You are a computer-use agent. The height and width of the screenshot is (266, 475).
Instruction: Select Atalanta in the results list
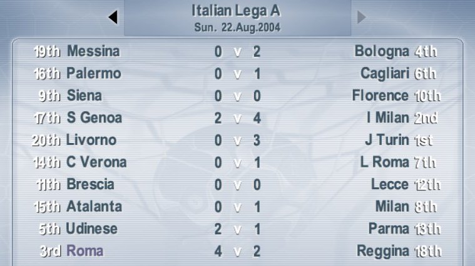94,207
